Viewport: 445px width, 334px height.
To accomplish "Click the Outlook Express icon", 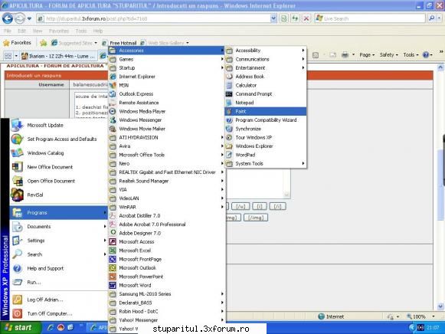I will pyautogui.click(x=113, y=94).
